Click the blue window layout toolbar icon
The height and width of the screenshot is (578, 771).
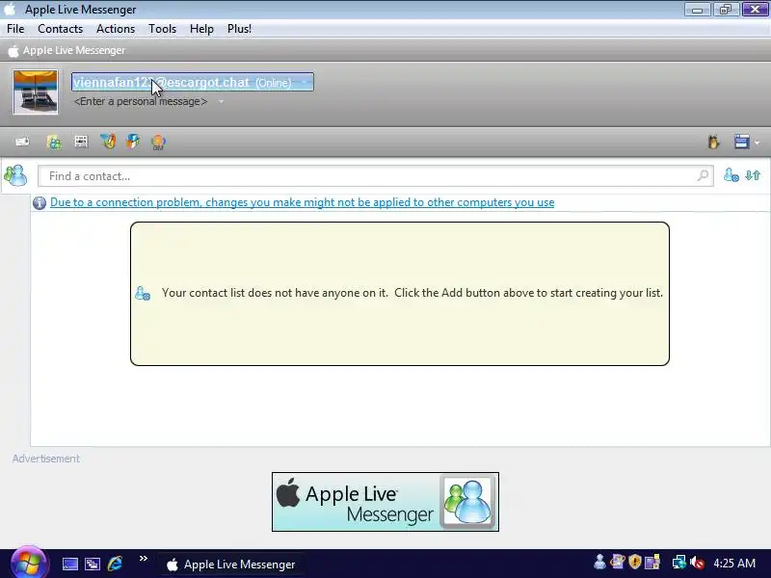pyautogui.click(x=741, y=142)
